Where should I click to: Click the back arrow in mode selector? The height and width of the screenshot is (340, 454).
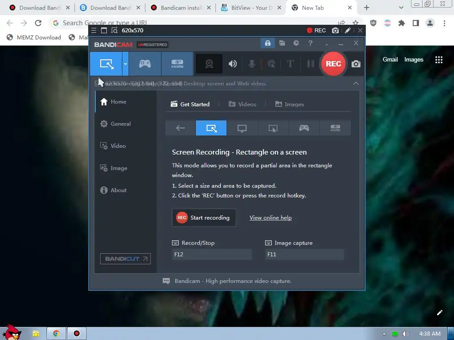click(180, 128)
